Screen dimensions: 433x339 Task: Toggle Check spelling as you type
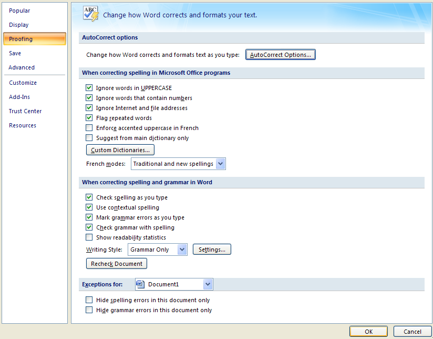(89, 197)
